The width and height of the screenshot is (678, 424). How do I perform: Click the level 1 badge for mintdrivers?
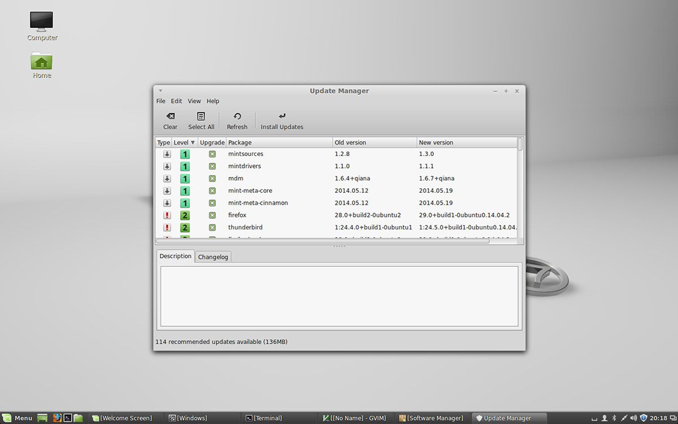click(185, 166)
